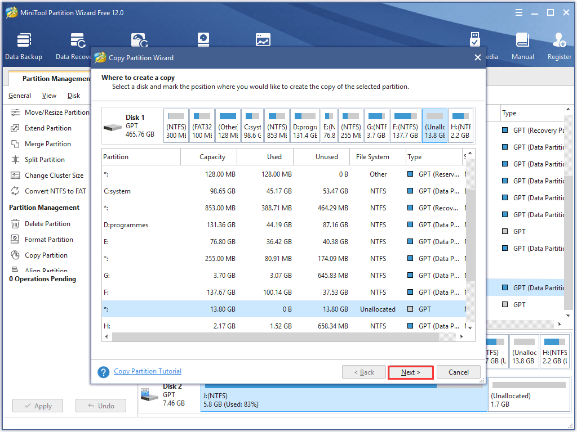The height and width of the screenshot is (432, 577).
Task: Select the Unallocated 13.8 GB block in disk map
Action: point(434,126)
